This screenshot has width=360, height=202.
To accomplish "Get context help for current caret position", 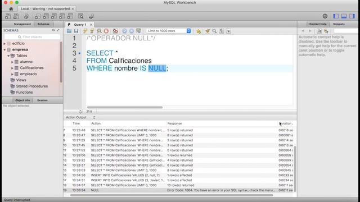I will pyautogui.click(x=319, y=31).
